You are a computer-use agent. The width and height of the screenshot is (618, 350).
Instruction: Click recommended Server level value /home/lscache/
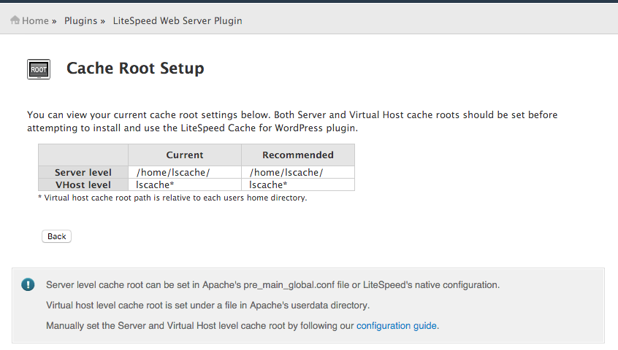tap(286, 172)
